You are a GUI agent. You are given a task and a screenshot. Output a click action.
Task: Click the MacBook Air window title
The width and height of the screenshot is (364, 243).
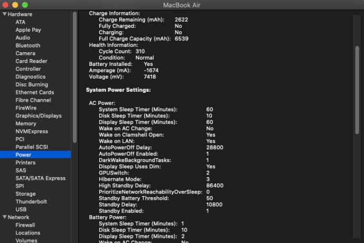point(181,5)
